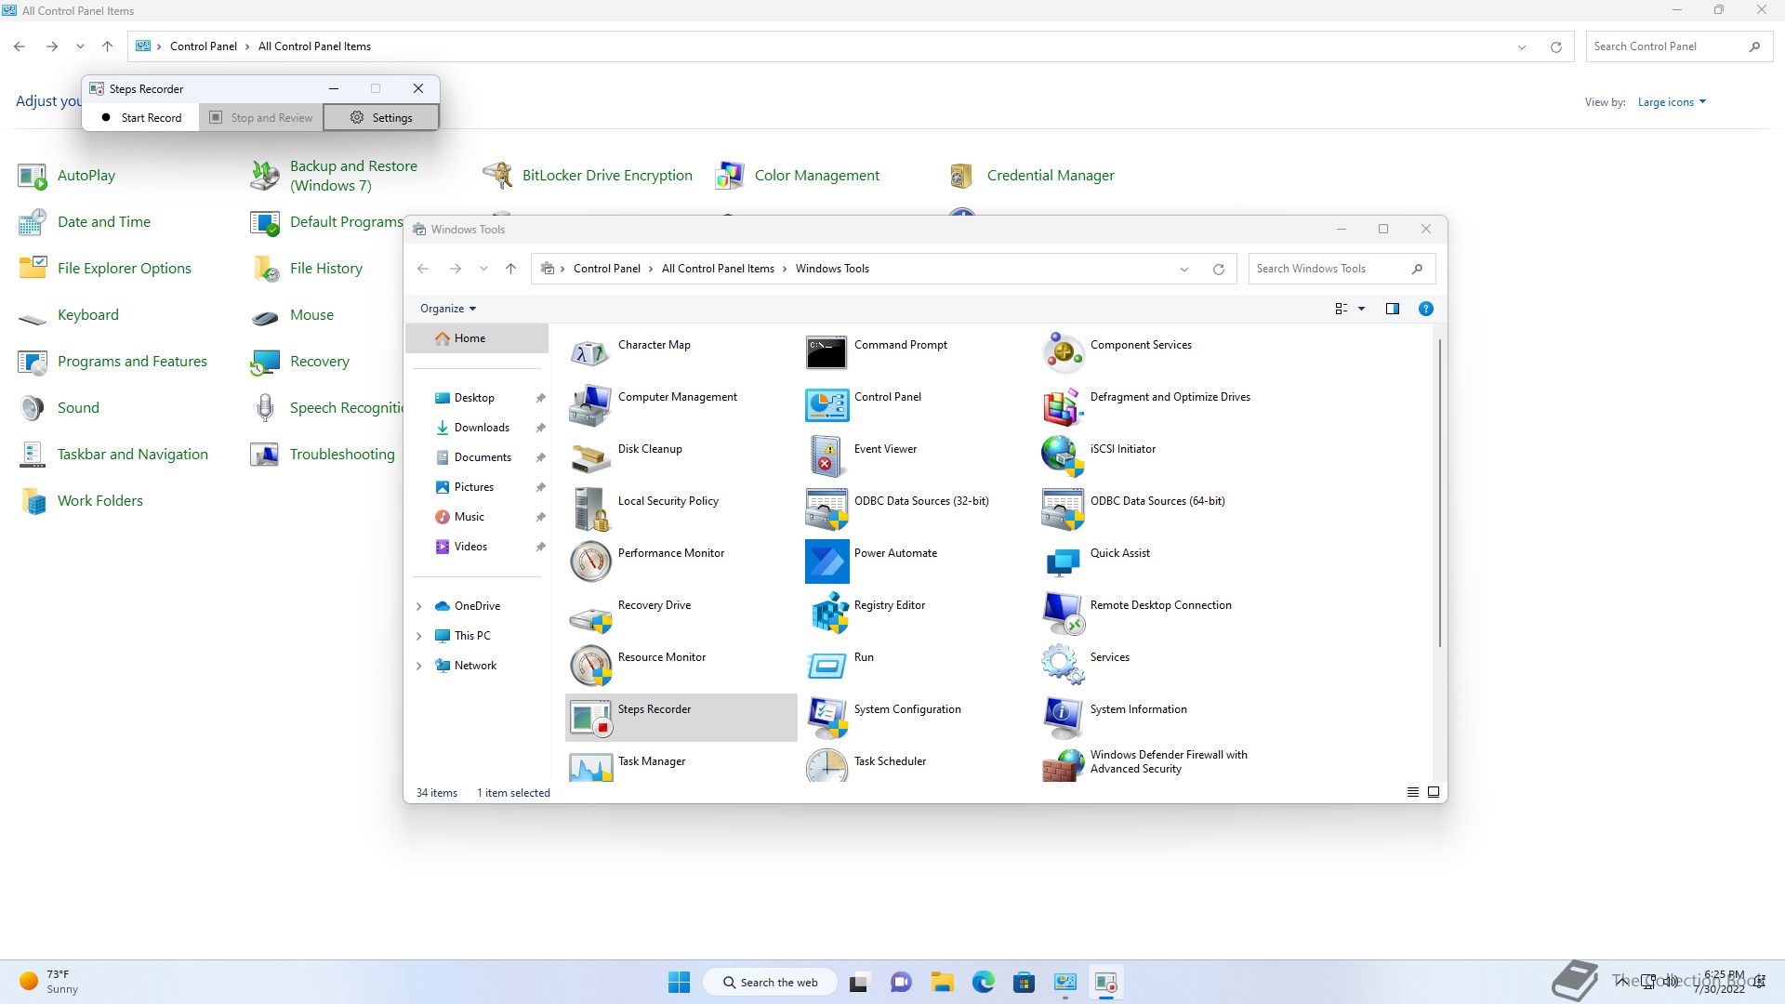This screenshot has height=1004, width=1785.
Task: Open Remote Desktop Connection icon
Action: point(1063,614)
